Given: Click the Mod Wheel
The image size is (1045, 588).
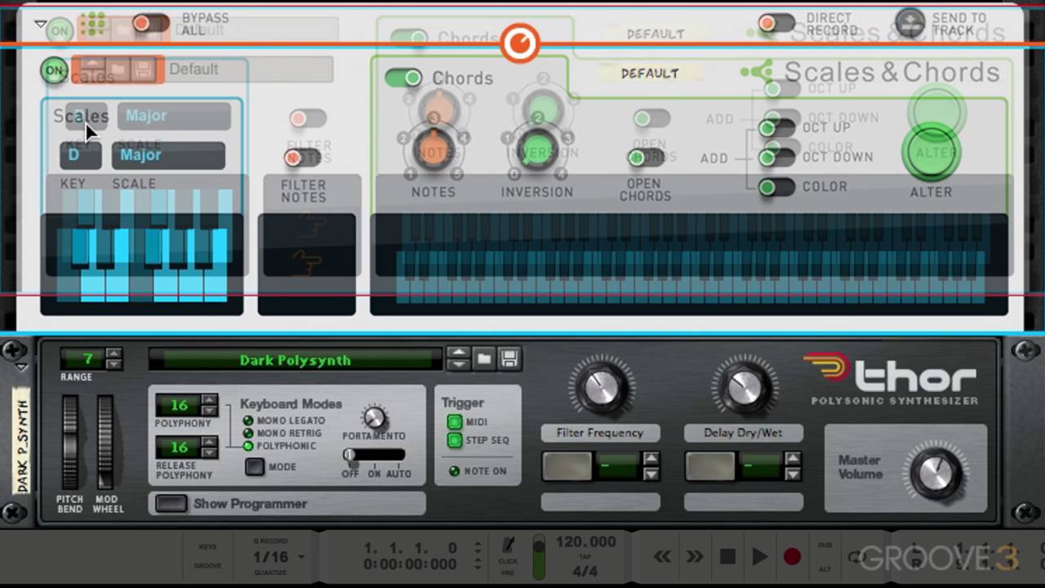Looking at the screenshot, I should pyautogui.click(x=105, y=443).
